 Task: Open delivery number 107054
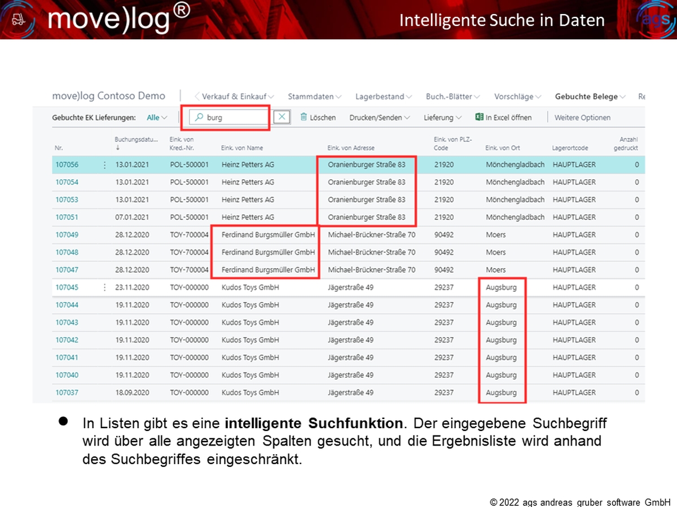(67, 183)
